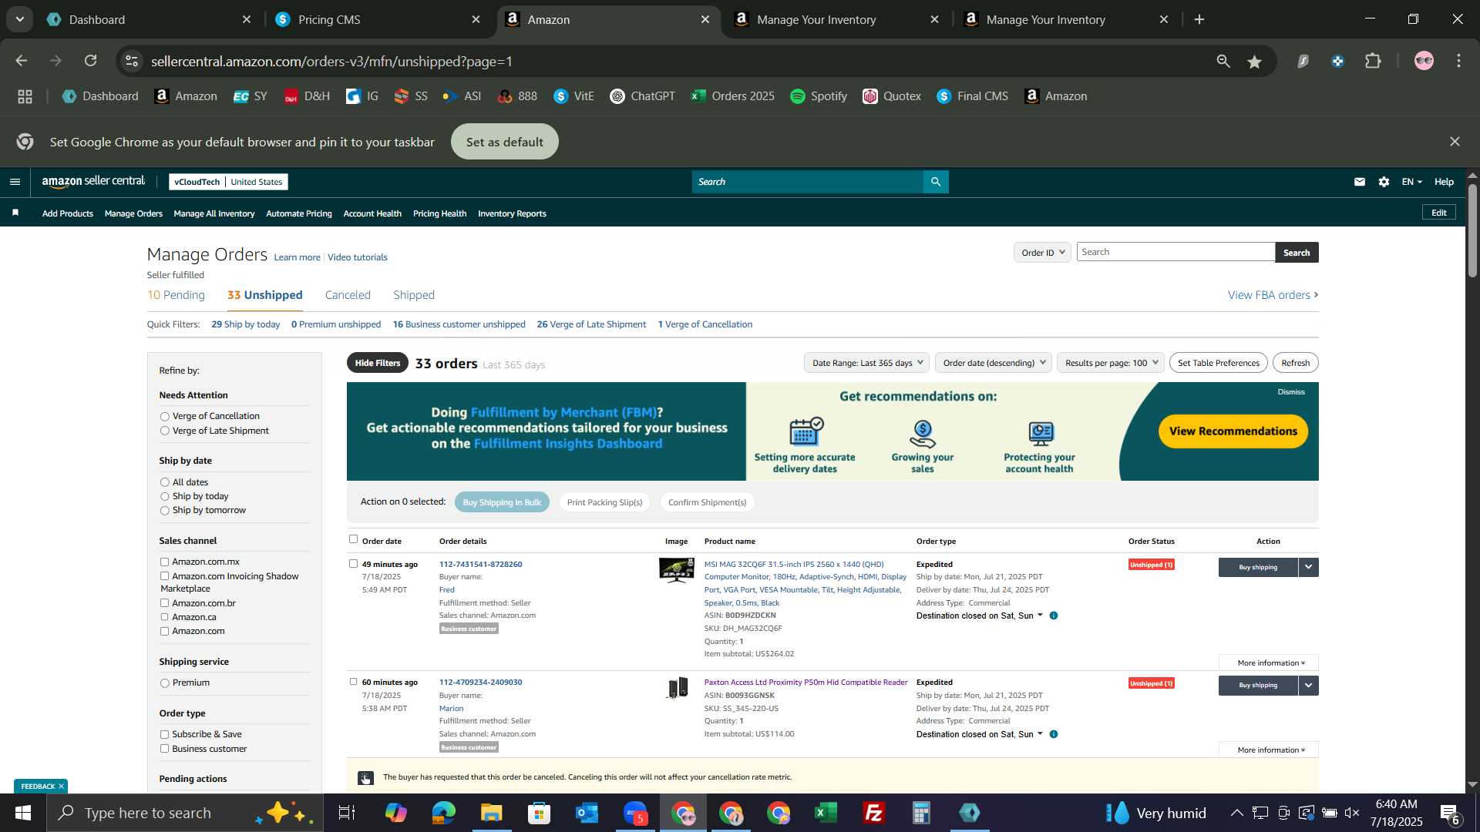Open the Chrome bookmarks apps grid

[25, 96]
